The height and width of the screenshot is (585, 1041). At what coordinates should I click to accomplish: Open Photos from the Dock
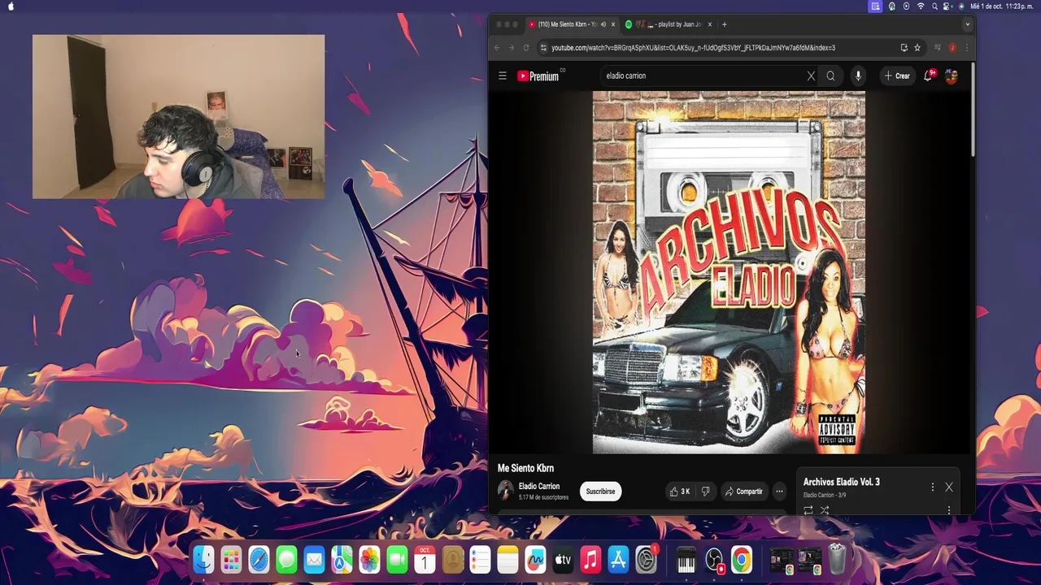pos(369,560)
